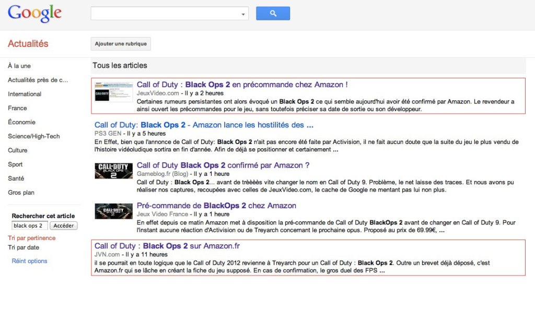Select the Gros plan section

pos(21,193)
